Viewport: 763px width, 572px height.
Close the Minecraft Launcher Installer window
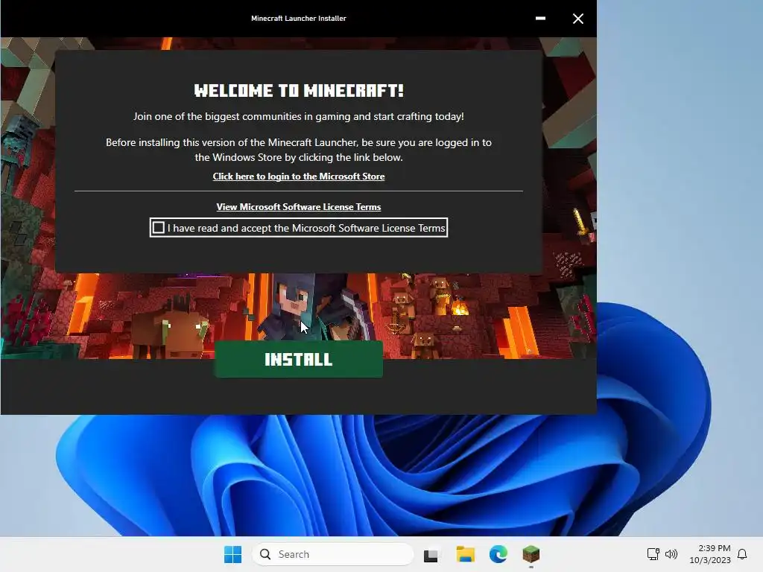(578, 19)
